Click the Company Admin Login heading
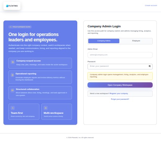 (104, 26)
